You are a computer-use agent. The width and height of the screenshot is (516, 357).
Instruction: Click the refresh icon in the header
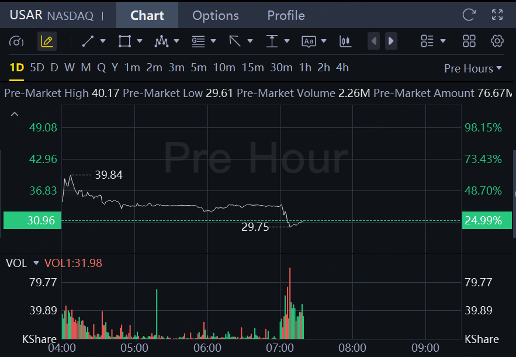[x=469, y=15]
